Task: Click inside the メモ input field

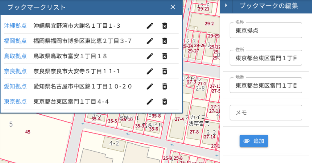Action: point(266,112)
